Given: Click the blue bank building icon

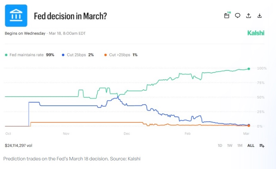Looking at the screenshot, I should coord(16,16).
